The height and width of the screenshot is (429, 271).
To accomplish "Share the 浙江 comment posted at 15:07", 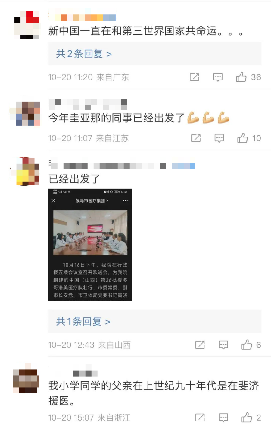I will click(x=200, y=418).
